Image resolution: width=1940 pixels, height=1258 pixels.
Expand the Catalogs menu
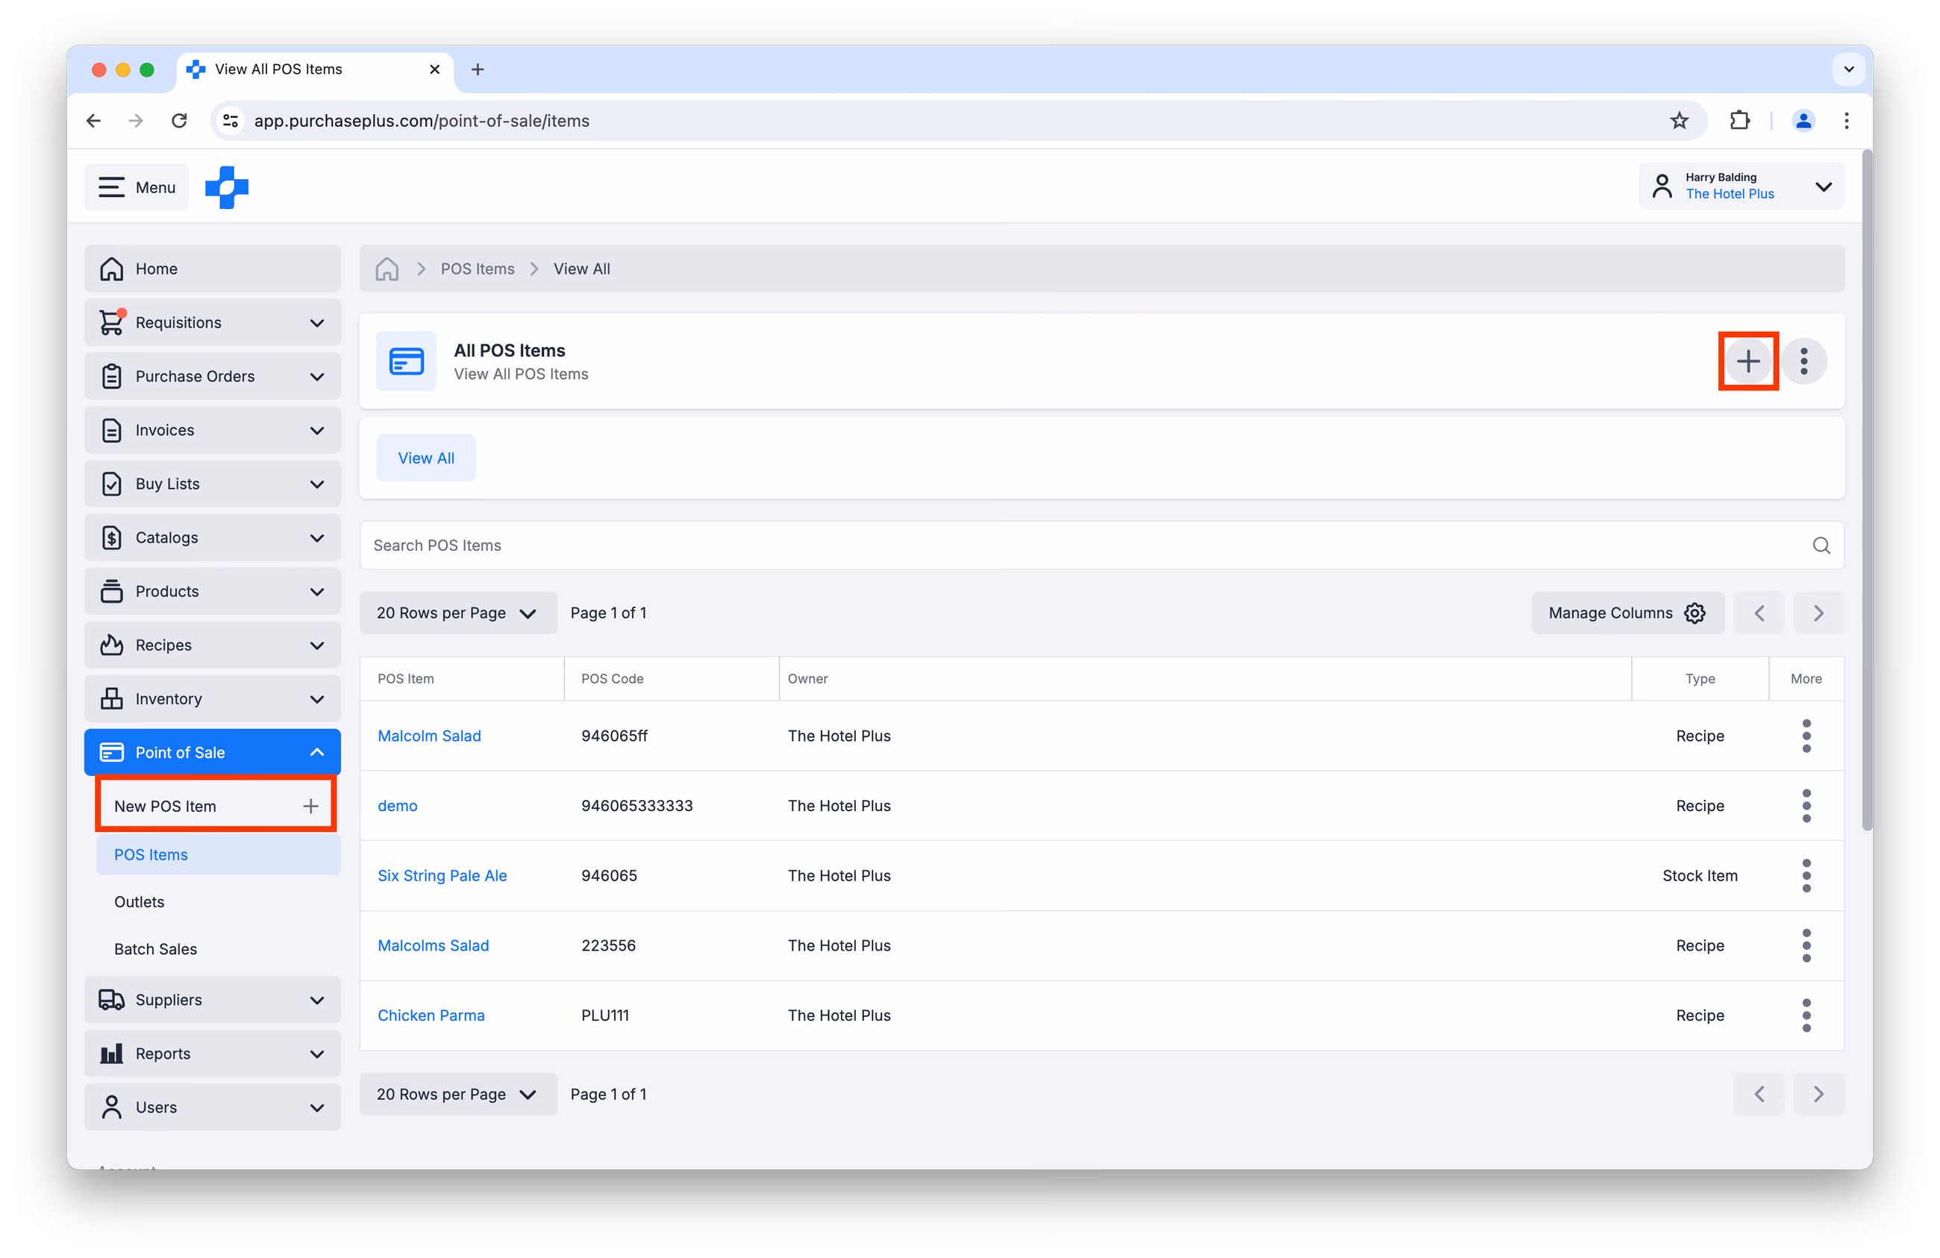(x=212, y=538)
